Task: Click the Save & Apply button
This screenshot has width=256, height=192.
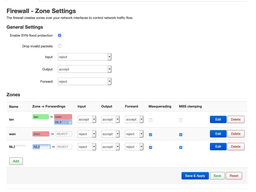Action: (x=195, y=176)
